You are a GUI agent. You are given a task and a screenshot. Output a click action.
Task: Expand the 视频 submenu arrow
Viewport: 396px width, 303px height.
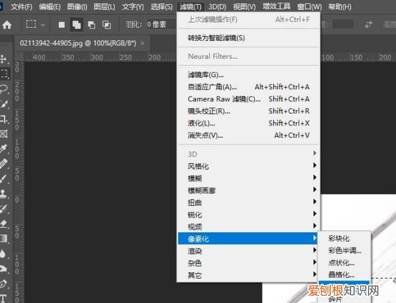click(x=315, y=226)
